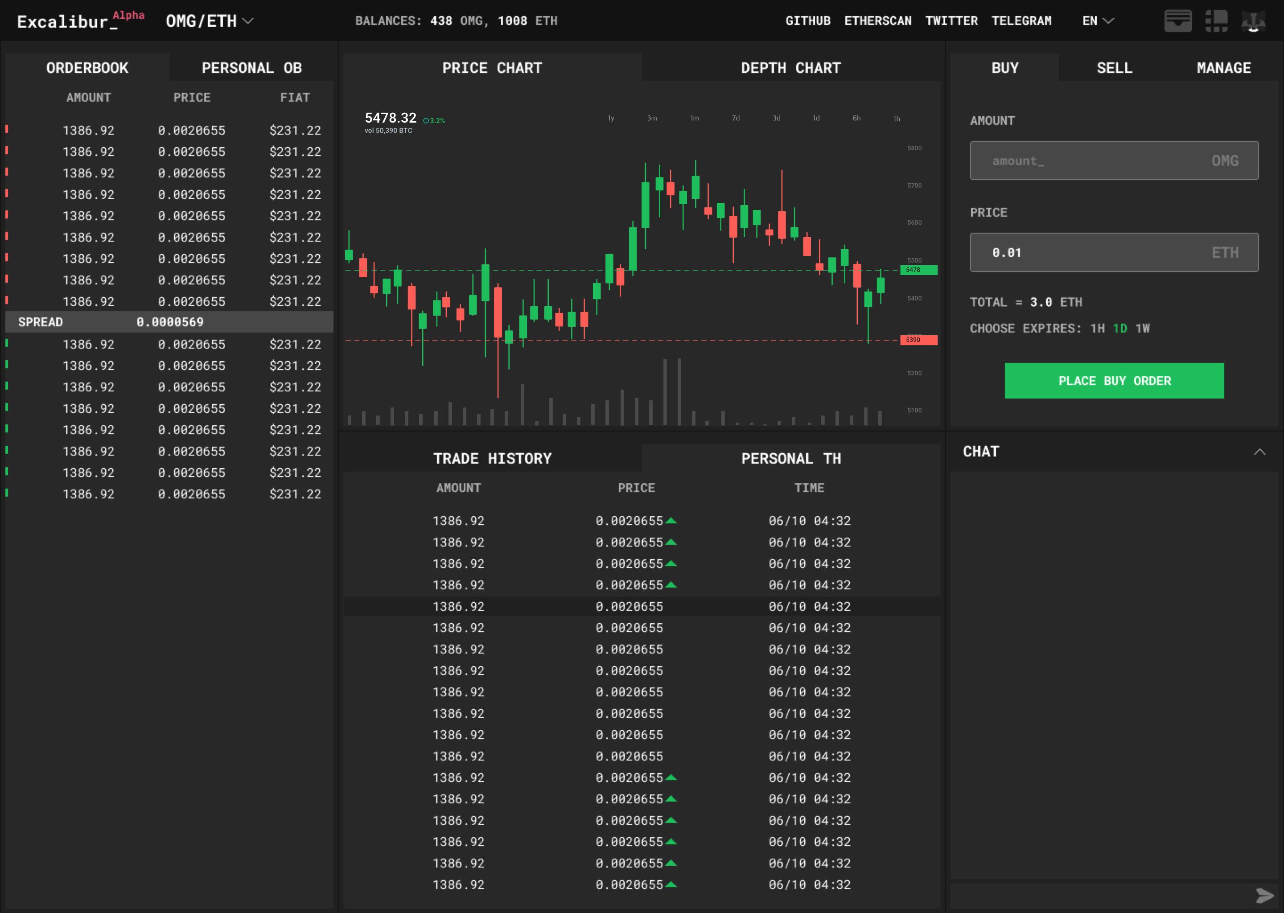This screenshot has width=1284, height=913.
Task: Select the 1W expiry option
Action: pos(1142,328)
